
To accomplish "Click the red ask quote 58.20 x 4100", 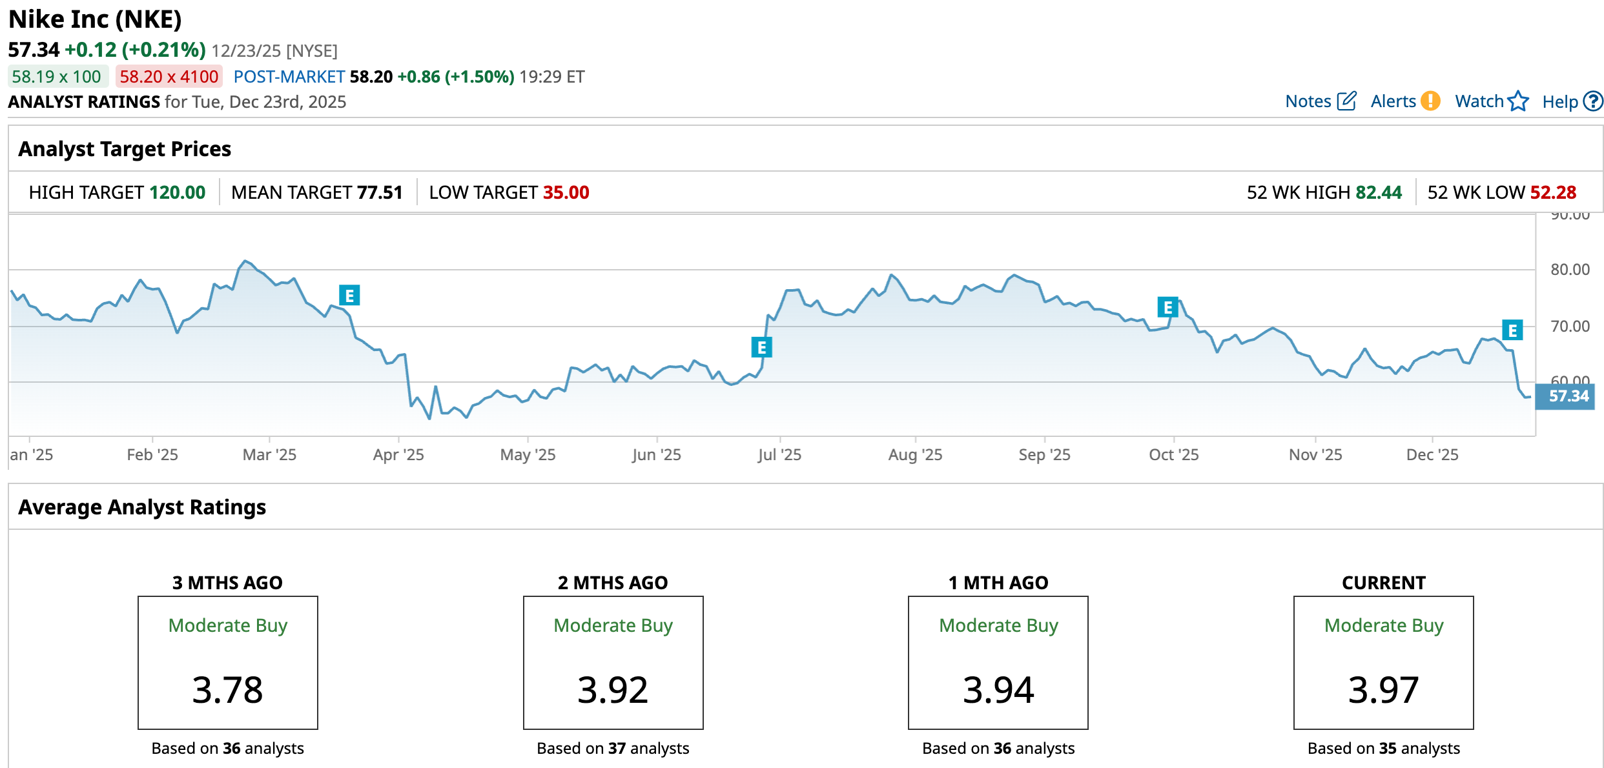I will (x=169, y=77).
